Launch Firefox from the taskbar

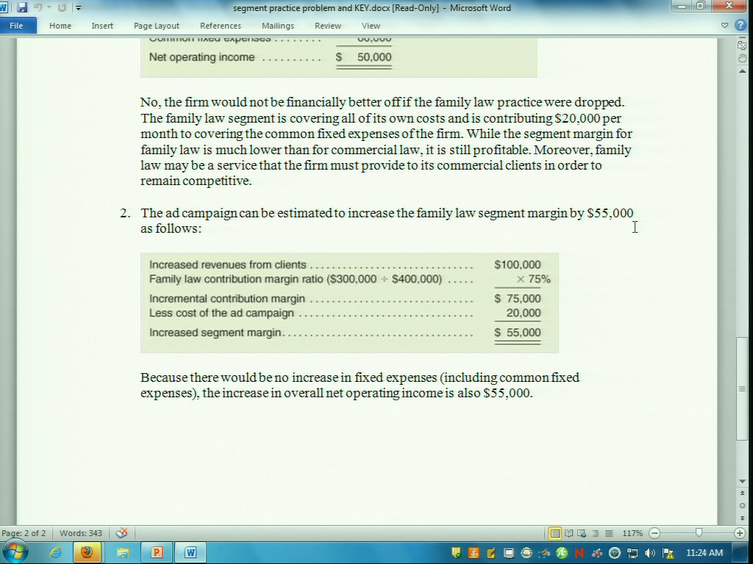click(87, 552)
